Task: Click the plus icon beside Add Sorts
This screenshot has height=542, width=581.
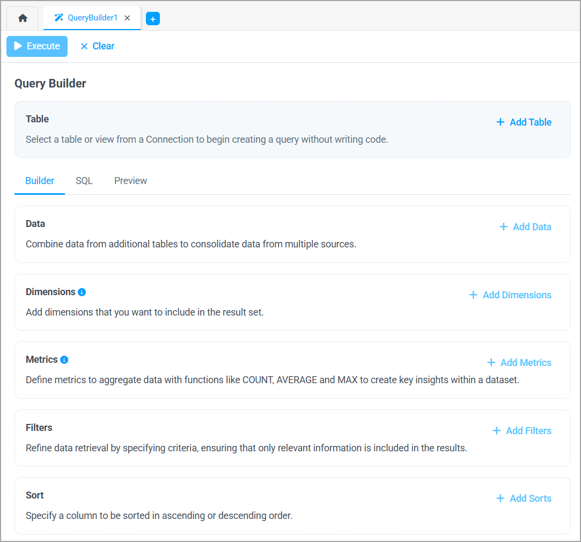Action: coord(501,499)
